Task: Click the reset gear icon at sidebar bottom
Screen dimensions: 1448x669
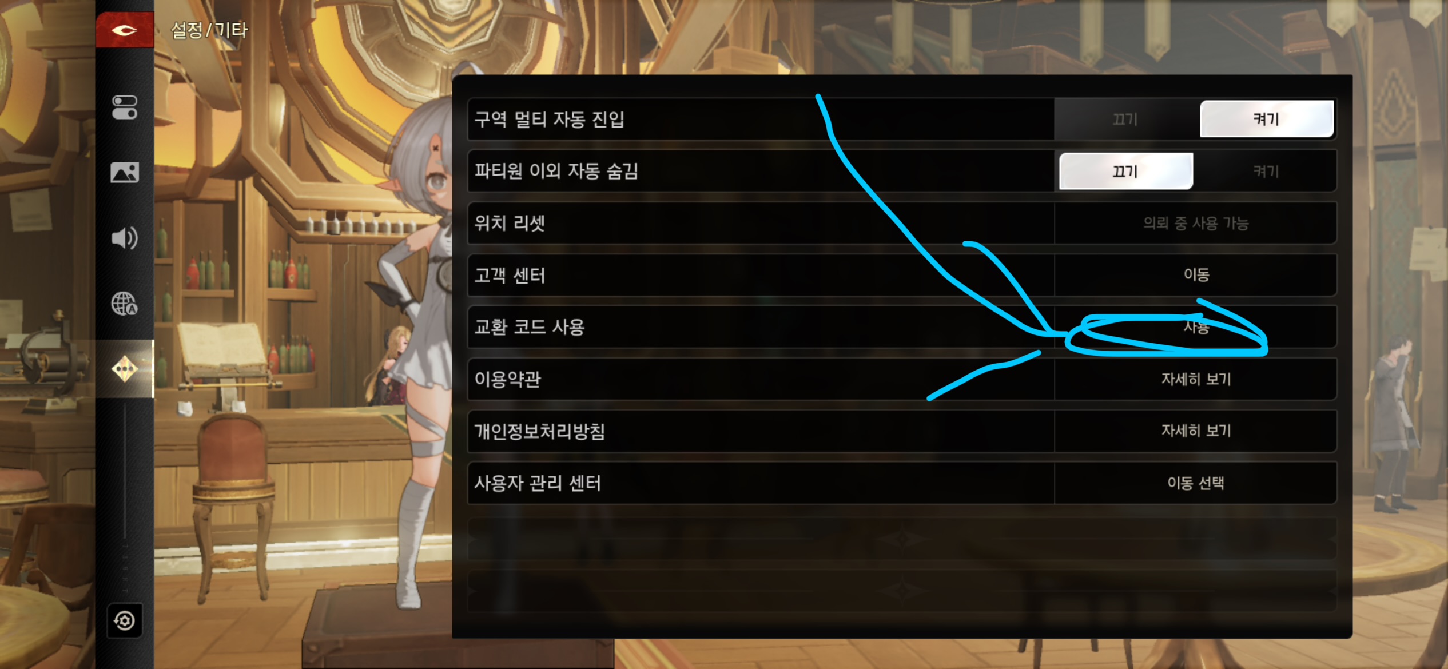Action: [x=125, y=620]
